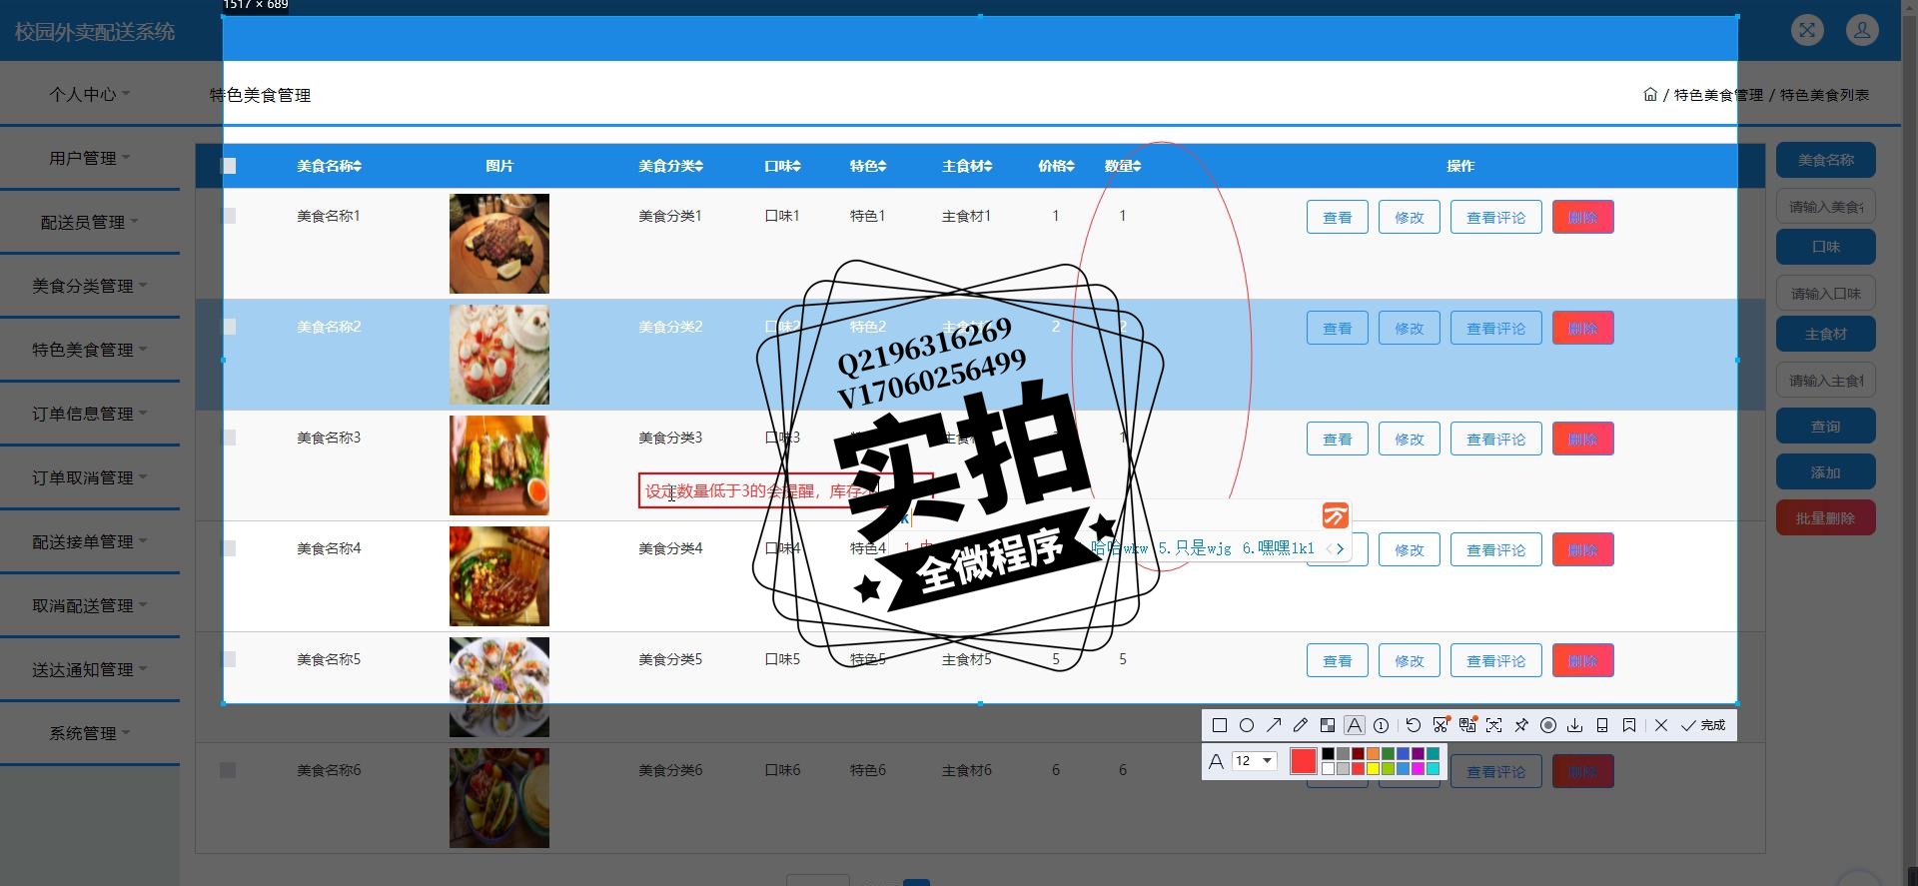Open the user avatar menu
The image size is (1918, 886).
coord(1862,30)
